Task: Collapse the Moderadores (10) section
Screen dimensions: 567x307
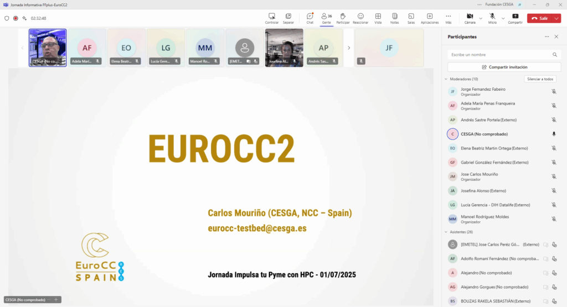Action: coord(446,79)
